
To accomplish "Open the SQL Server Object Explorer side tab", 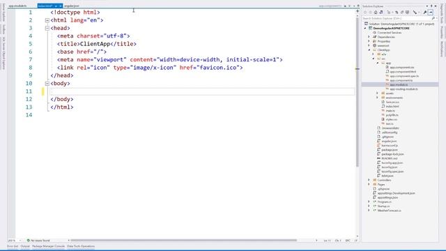I will click(3, 53).
